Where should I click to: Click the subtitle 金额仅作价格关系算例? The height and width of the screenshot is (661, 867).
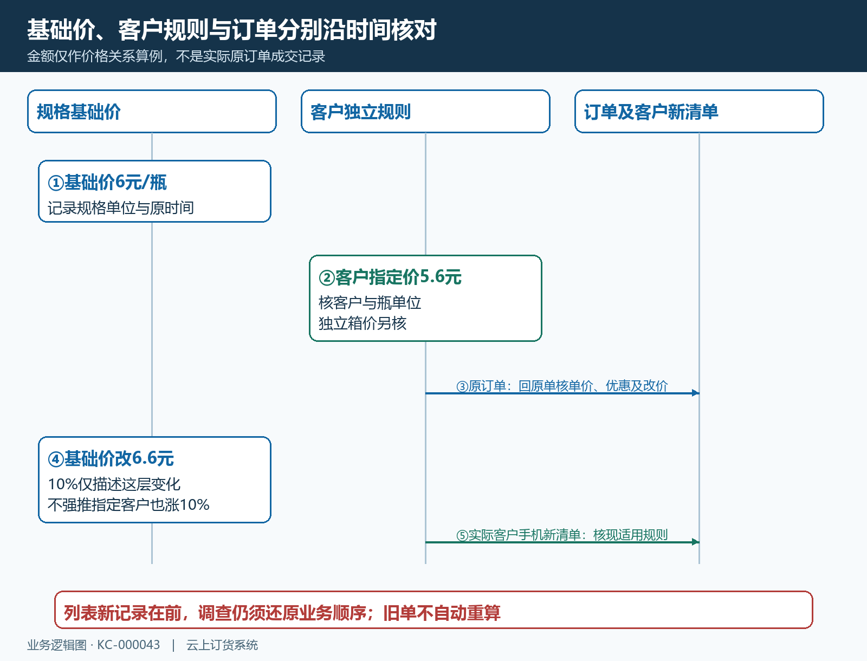point(95,56)
